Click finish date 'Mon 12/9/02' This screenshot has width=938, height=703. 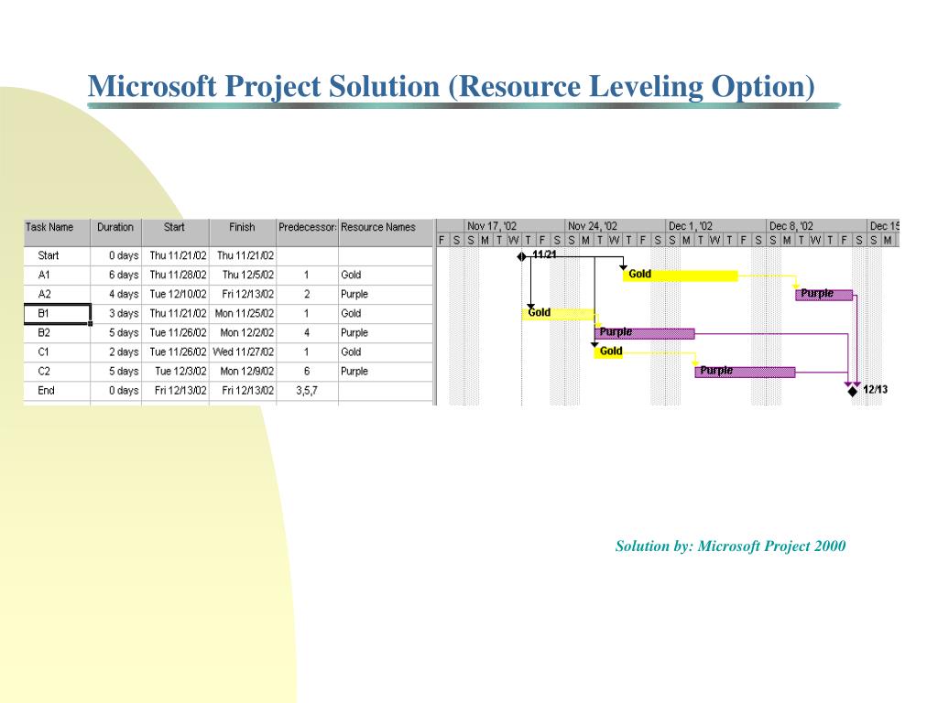point(242,372)
